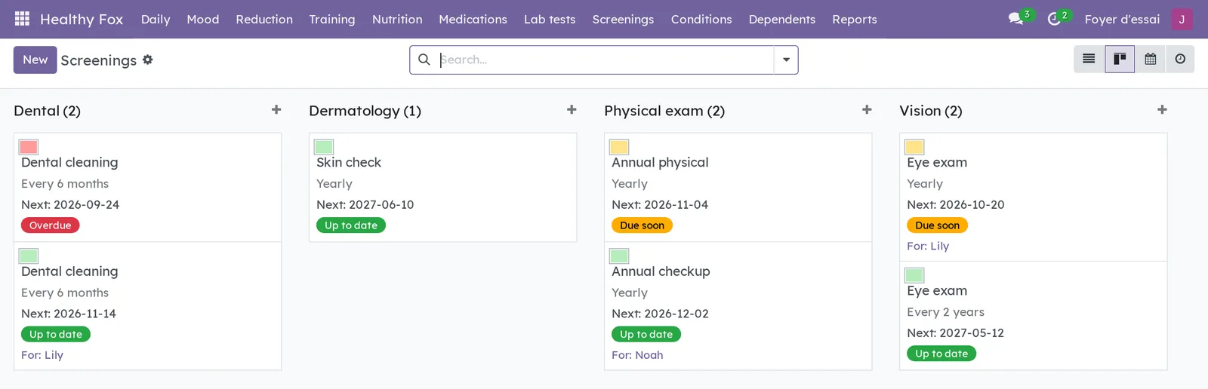The width and height of the screenshot is (1208, 389).
Task: Add a card in the Dermatology column
Action: tap(572, 110)
